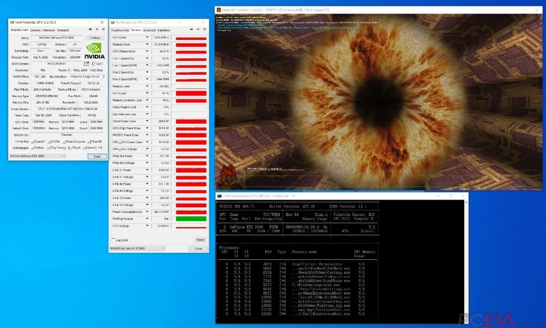The image size is (546, 328).
Task: Click the Memory Controller Load red graph
Action: pyautogui.click(x=191, y=100)
